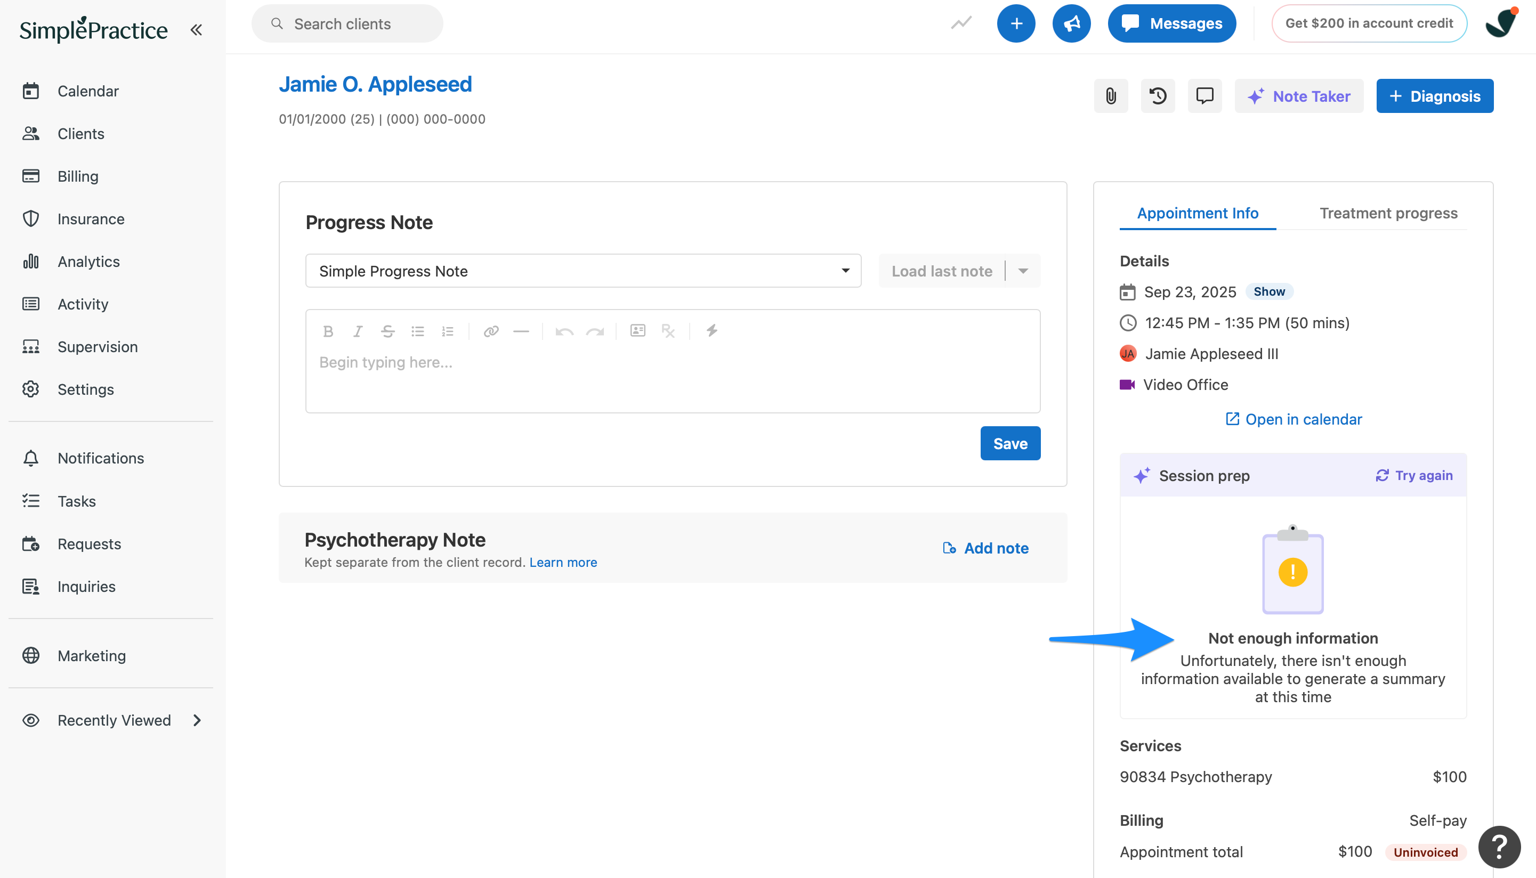Toggle italic formatting in the note editor
This screenshot has height=878, width=1536.
pos(358,331)
